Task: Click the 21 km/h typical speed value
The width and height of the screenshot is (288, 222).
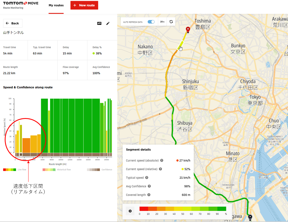Action: point(185,178)
